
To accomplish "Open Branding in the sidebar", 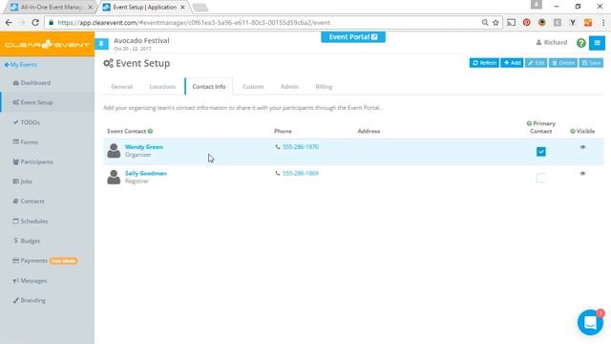I will coord(30,300).
